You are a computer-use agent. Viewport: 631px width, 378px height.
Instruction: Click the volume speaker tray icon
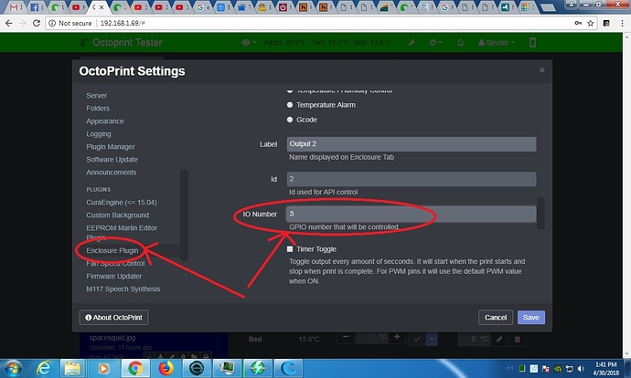coord(581,368)
